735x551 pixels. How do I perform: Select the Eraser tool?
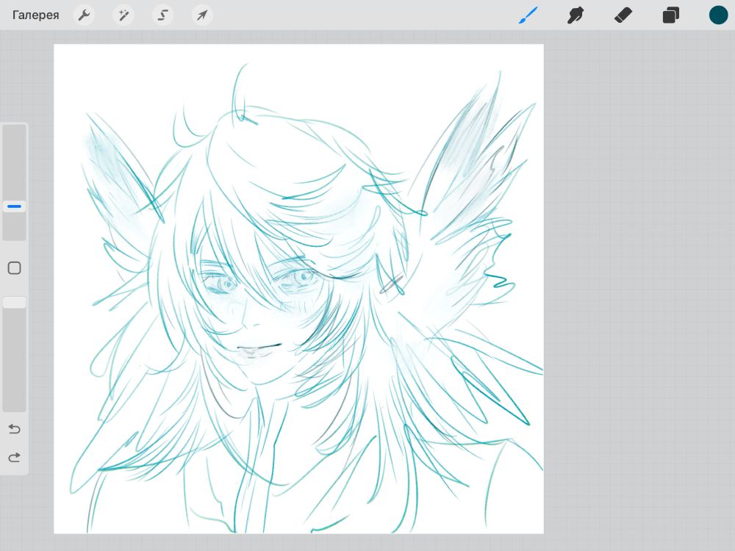pyautogui.click(x=623, y=15)
